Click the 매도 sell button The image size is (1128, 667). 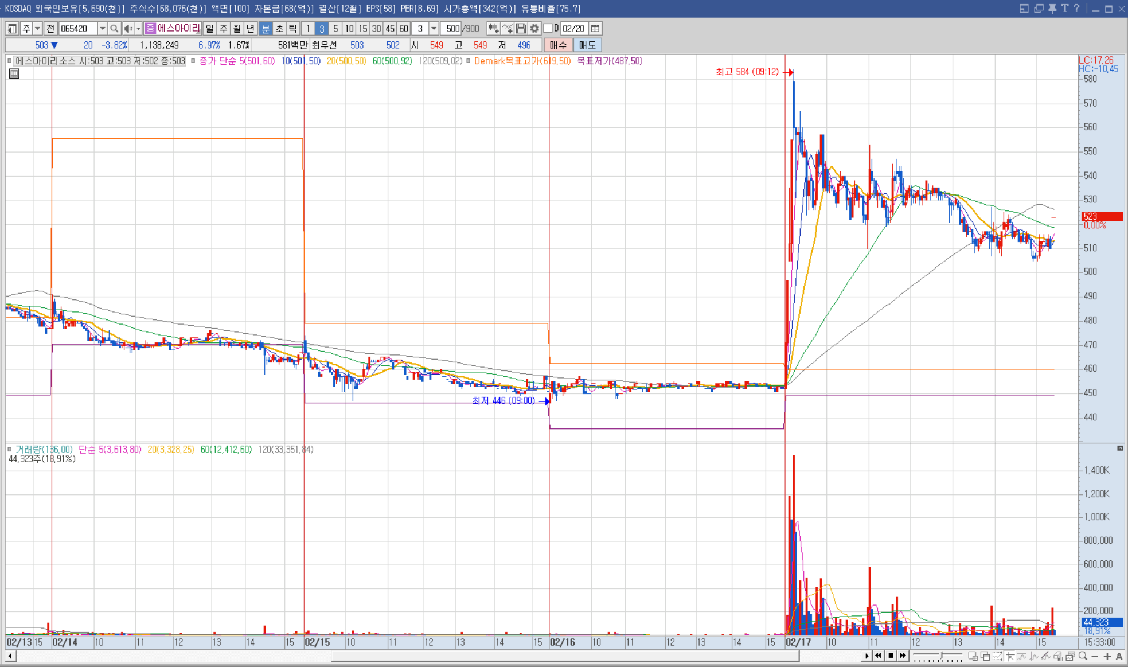coord(587,45)
